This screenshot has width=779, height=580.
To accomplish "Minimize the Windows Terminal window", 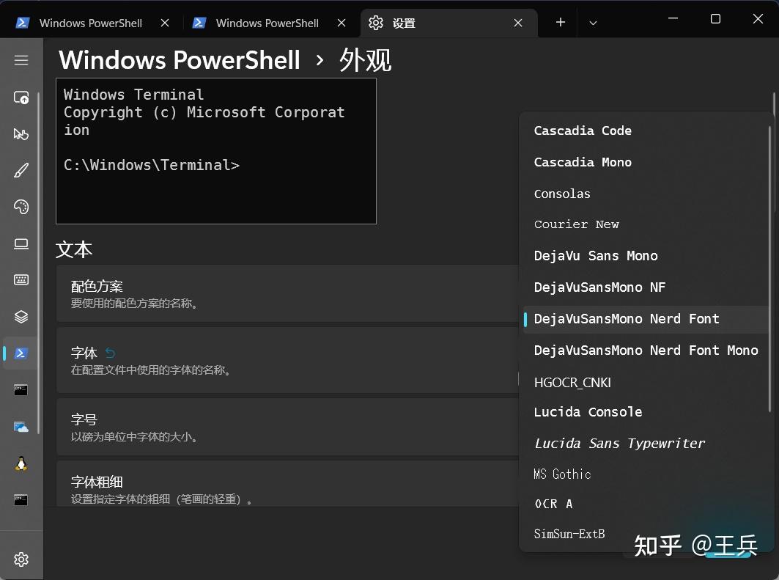I will pos(673,19).
